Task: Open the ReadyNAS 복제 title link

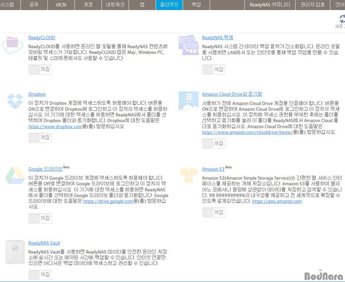Action: pyautogui.click(x=217, y=37)
